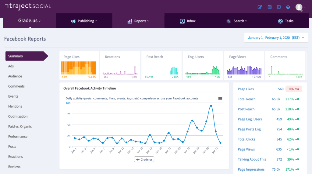The width and height of the screenshot is (312, 174).
Task: Open the Search menu
Action: (237, 21)
